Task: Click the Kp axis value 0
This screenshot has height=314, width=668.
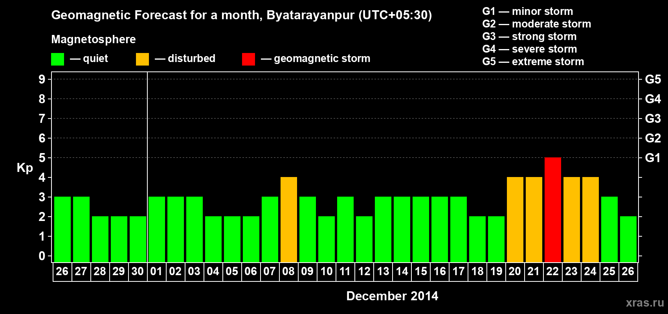Action: (42, 256)
